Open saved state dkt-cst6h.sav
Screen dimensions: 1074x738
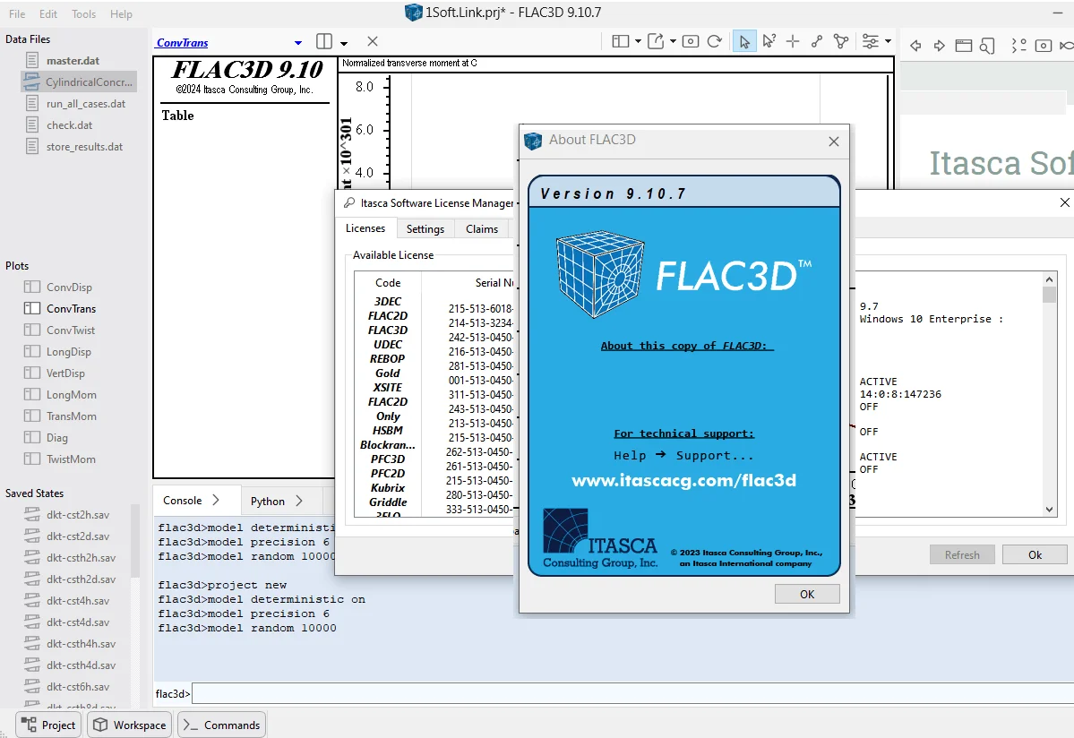tap(77, 687)
